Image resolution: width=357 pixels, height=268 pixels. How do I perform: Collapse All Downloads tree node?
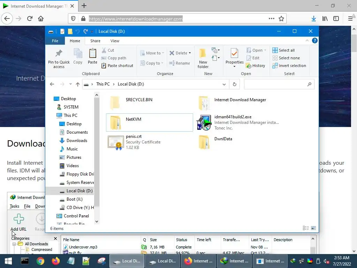pyautogui.click(x=14, y=244)
